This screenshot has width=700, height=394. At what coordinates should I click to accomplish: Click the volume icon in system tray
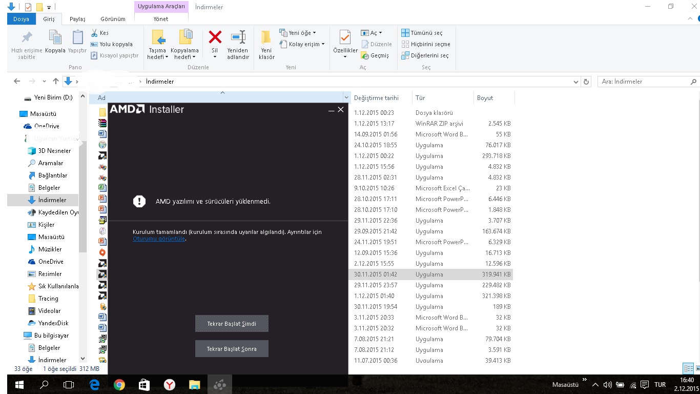tap(607, 385)
